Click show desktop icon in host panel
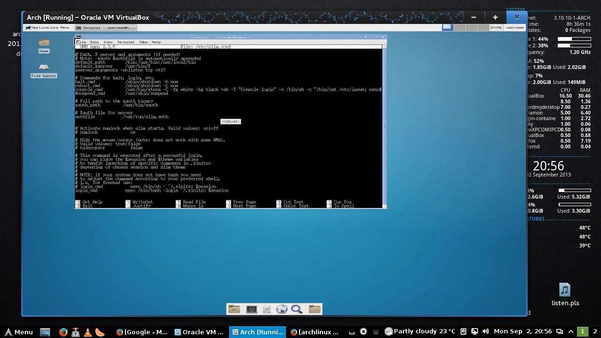Screen dimensions: 601x338 (x=45, y=332)
